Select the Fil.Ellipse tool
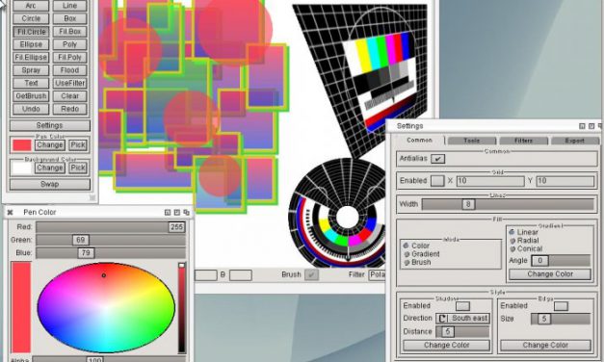 point(31,58)
